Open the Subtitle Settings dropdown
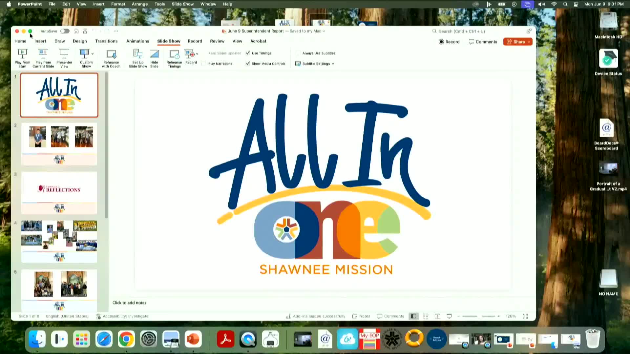This screenshot has width=630, height=354. (x=315, y=64)
